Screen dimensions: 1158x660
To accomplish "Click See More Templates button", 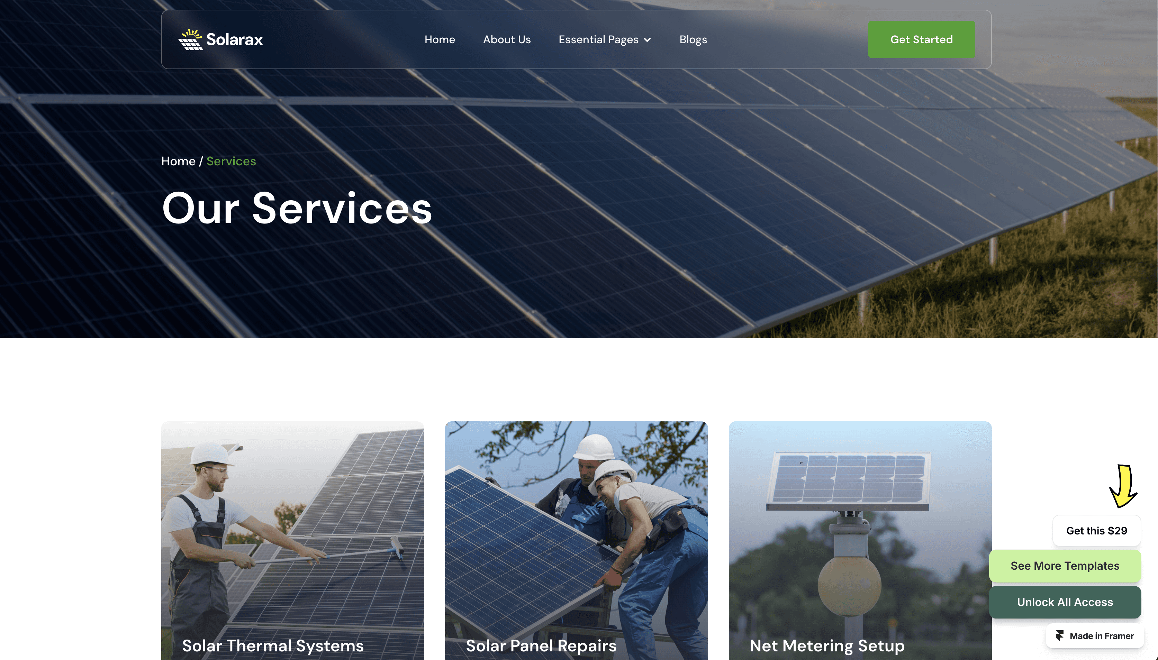I will click(x=1065, y=566).
